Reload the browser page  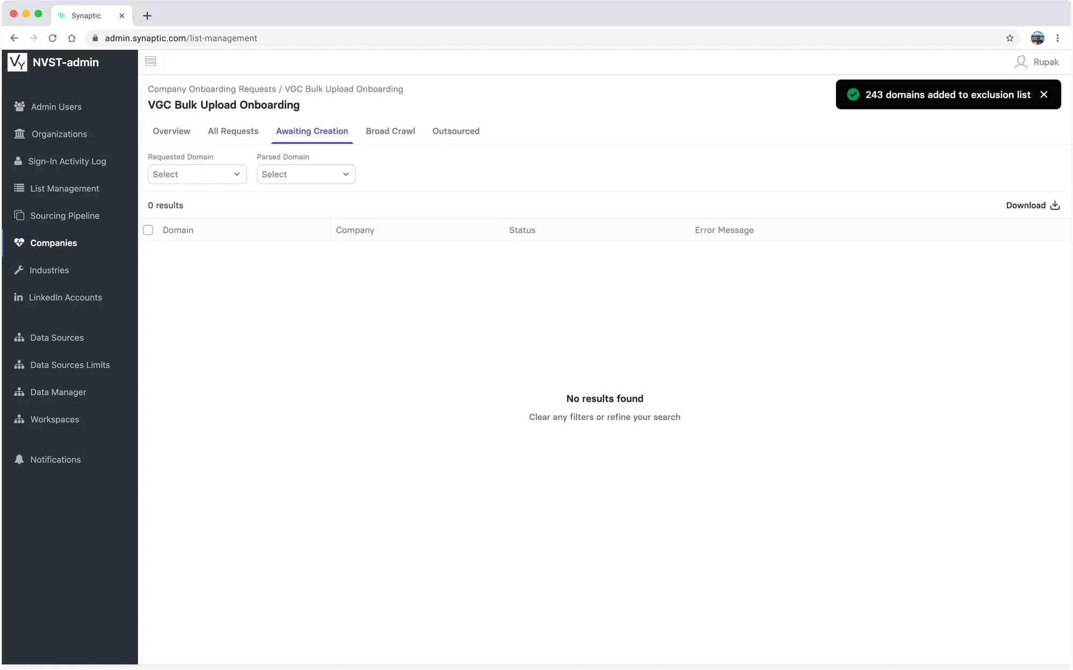pyautogui.click(x=53, y=38)
